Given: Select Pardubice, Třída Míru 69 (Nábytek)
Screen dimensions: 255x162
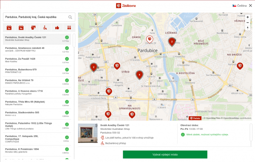Looking at the screenshot, I should pyautogui.click(x=37, y=103).
